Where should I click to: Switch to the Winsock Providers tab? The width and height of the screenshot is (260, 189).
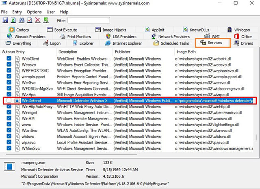pyautogui.click(x=26, y=37)
